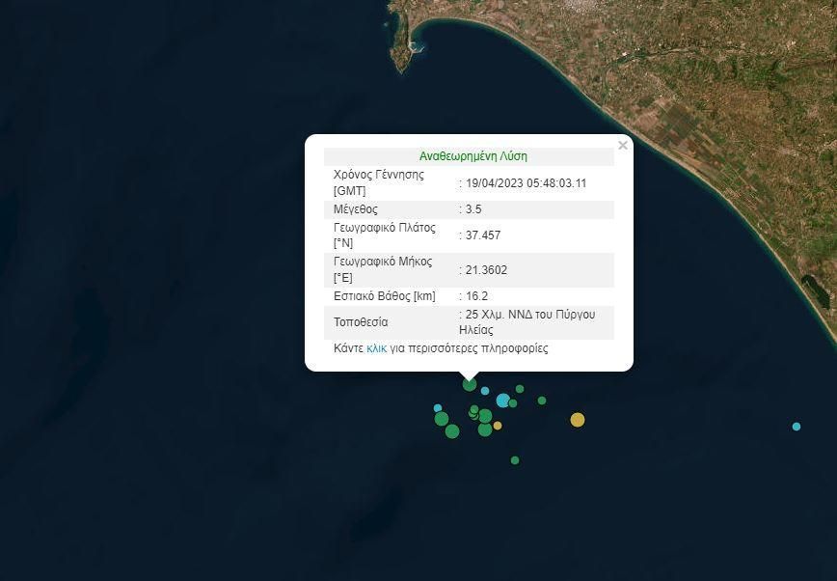Click the "Αναθεωρημένη Λύση" popup heading
837x581 pixels.
pyautogui.click(x=472, y=156)
